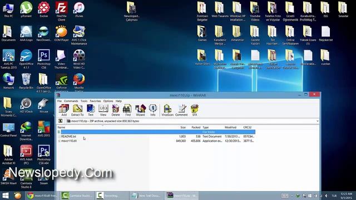Click the Delete toolbar icon
This screenshot has height=200, width=356.
pos(116,111)
